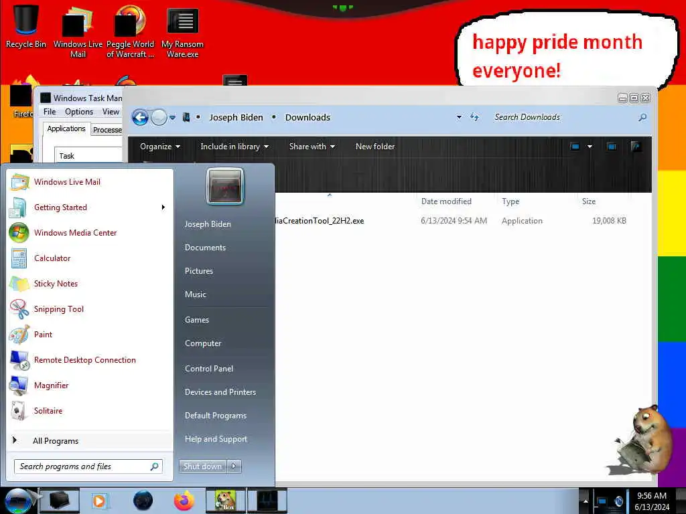686x514 pixels.
Task: Open Control Panel from start menu
Action: 209,369
